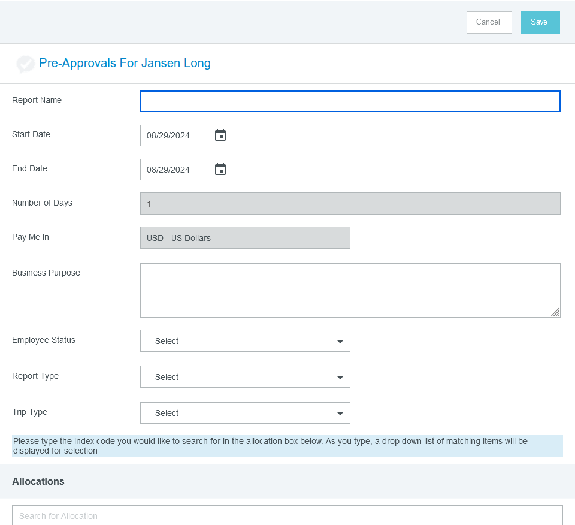Image resolution: width=575 pixels, height=525 pixels.
Task: Focus the Report Name text field
Action: point(350,101)
